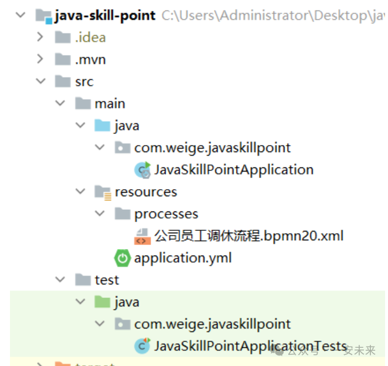Screen dimensions: 388x366
Task: Click the green Spring icon beside application.yml
Action: [x=122, y=258]
